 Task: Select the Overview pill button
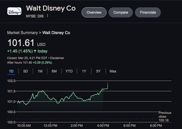pos(94,12)
